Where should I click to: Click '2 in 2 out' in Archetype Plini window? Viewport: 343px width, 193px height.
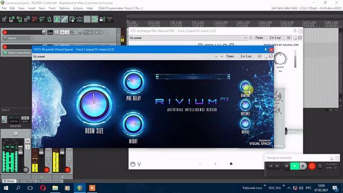point(275,38)
